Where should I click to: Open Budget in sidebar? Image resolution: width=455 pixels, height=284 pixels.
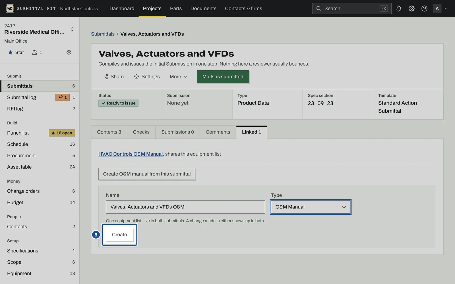coord(40,202)
